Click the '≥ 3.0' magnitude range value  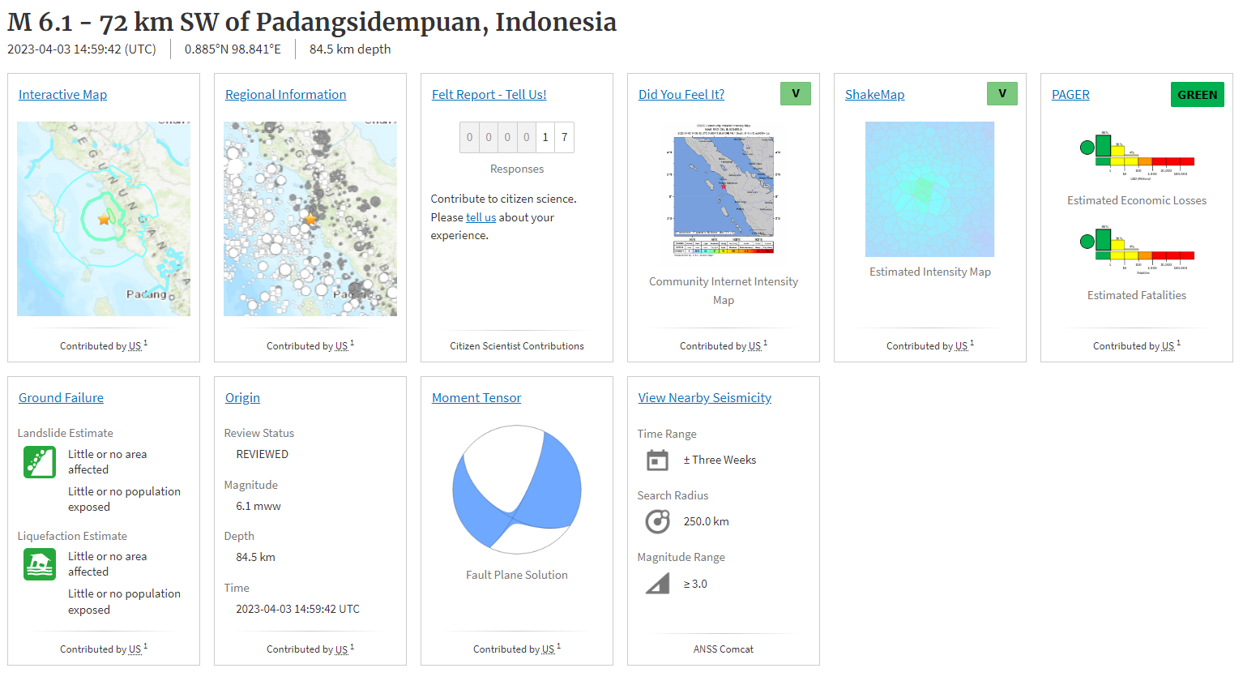[x=695, y=585]
